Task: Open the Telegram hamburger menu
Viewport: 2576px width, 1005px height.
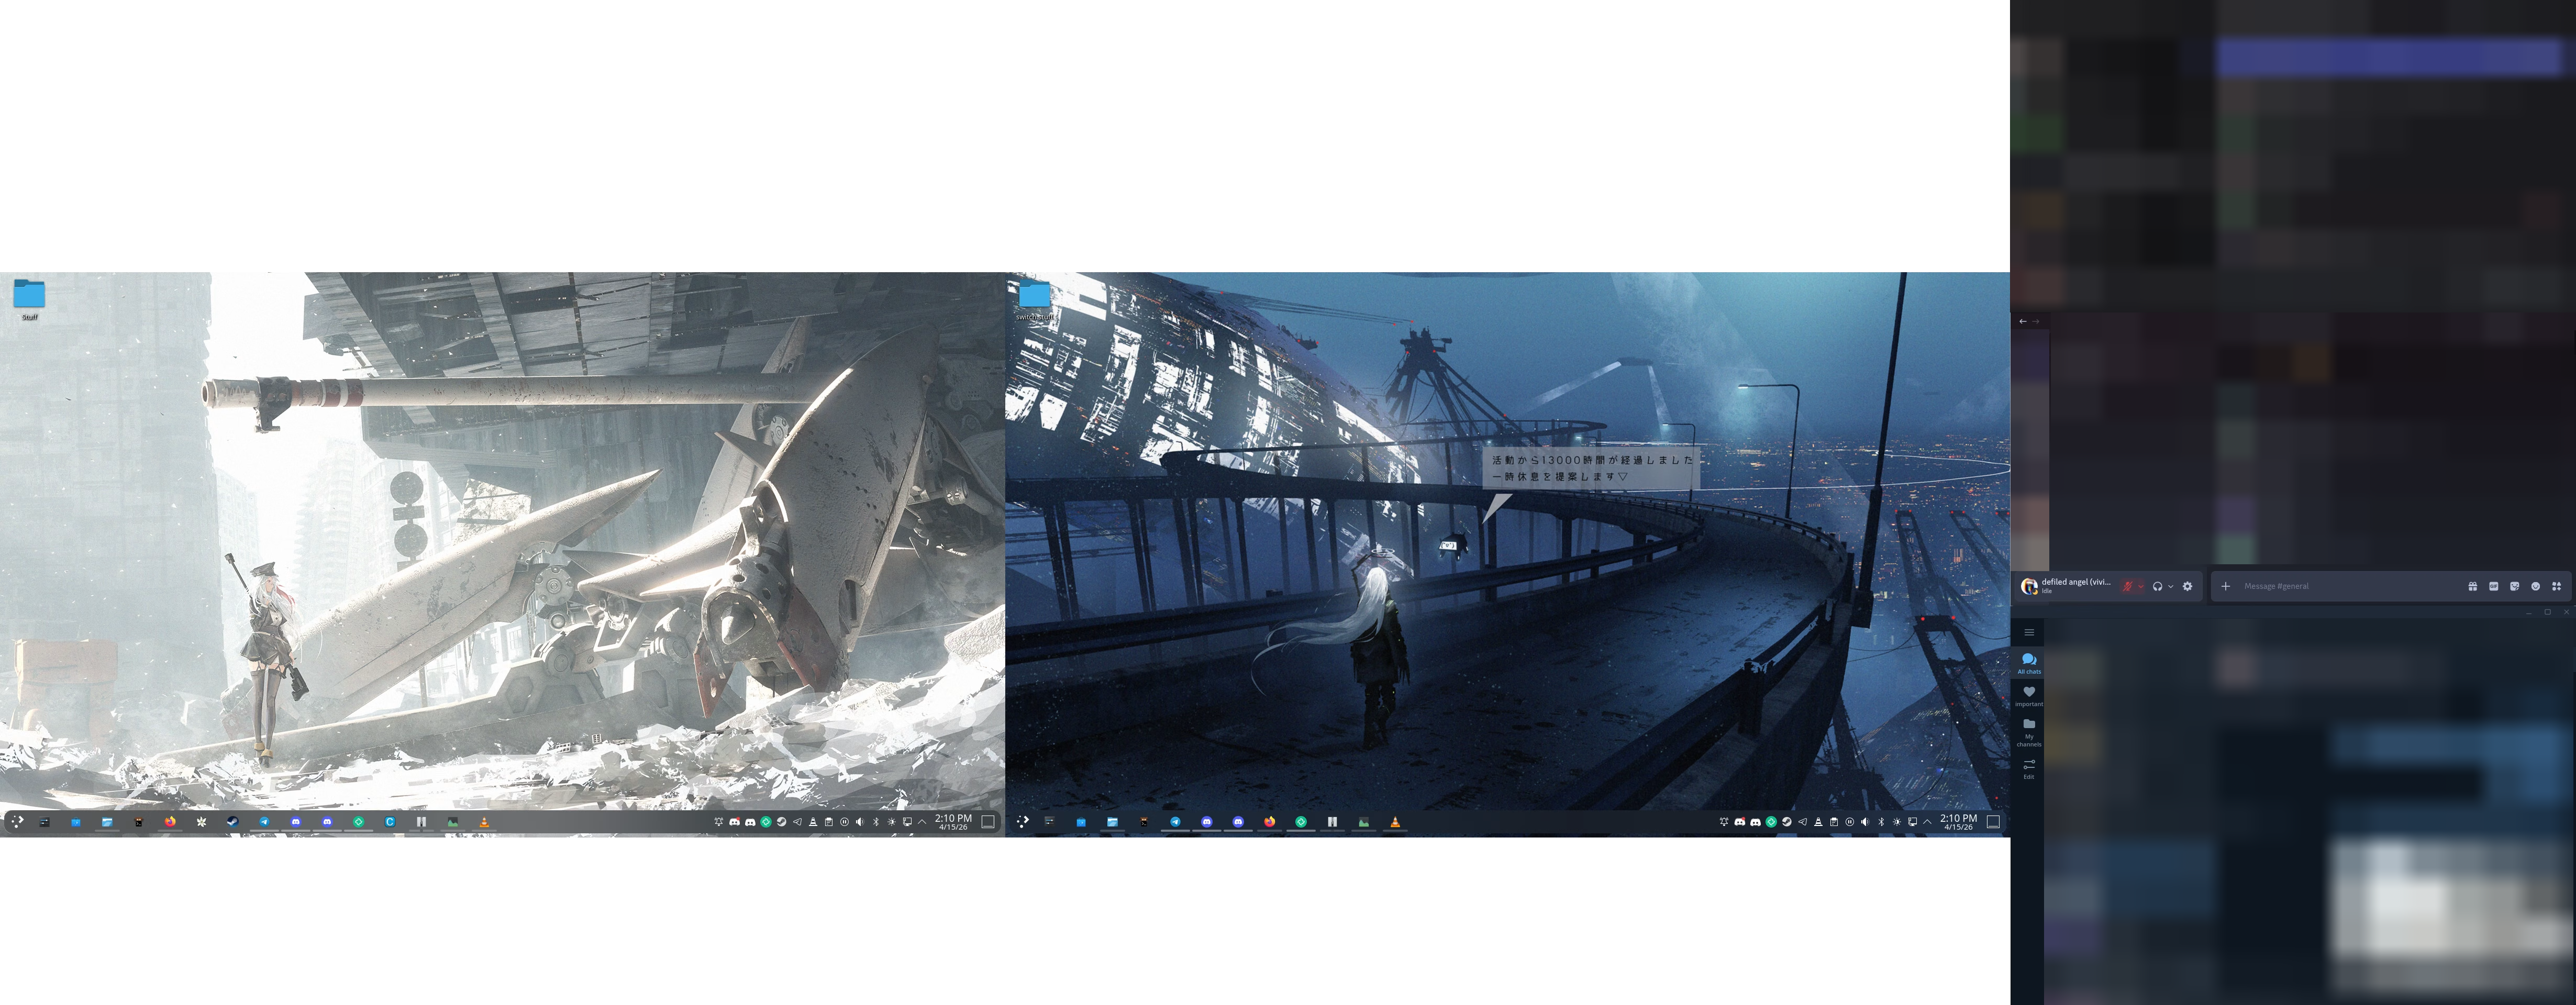Action: click(x=2029, y=632)
